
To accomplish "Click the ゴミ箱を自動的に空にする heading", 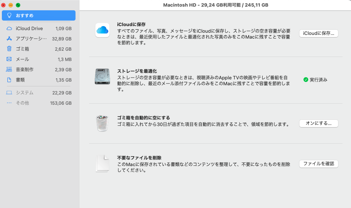I will (144, 118).
